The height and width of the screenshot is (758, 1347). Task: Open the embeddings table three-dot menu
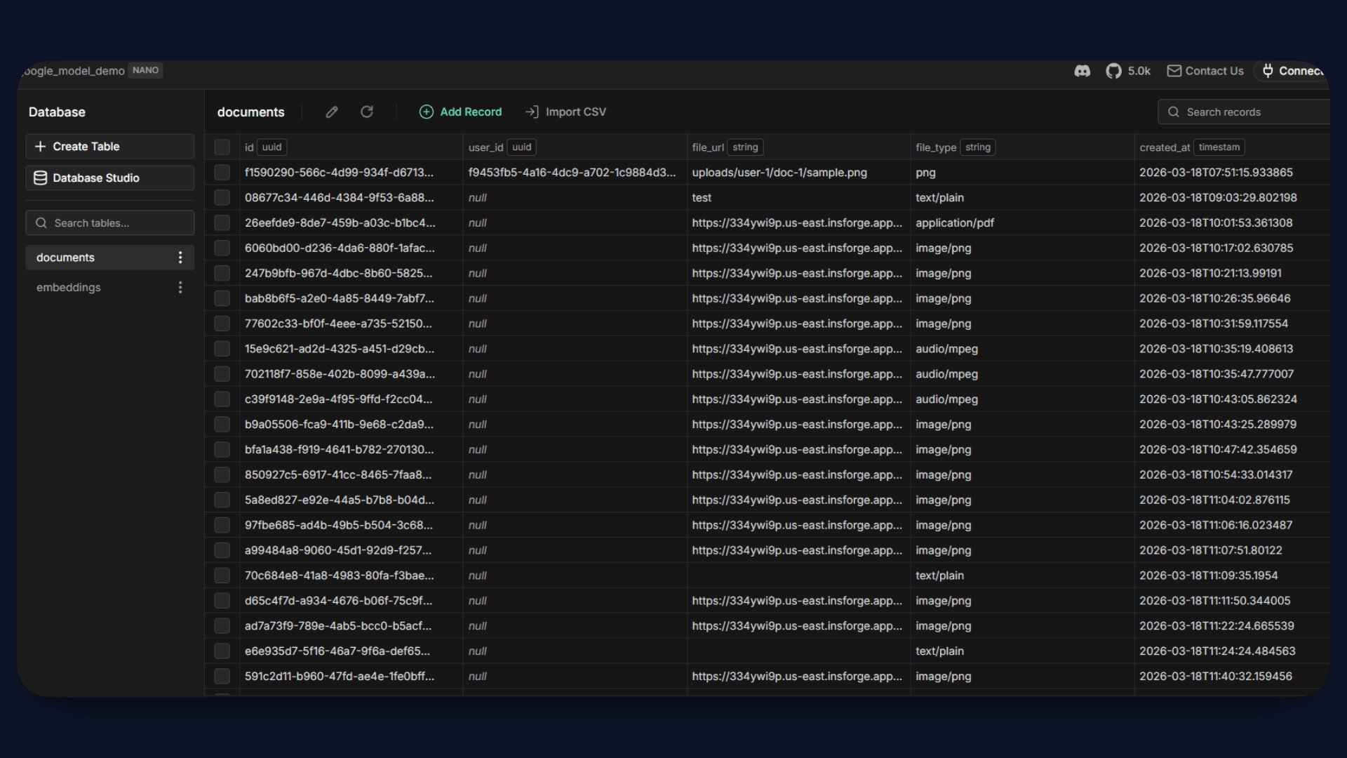[180, 288]
